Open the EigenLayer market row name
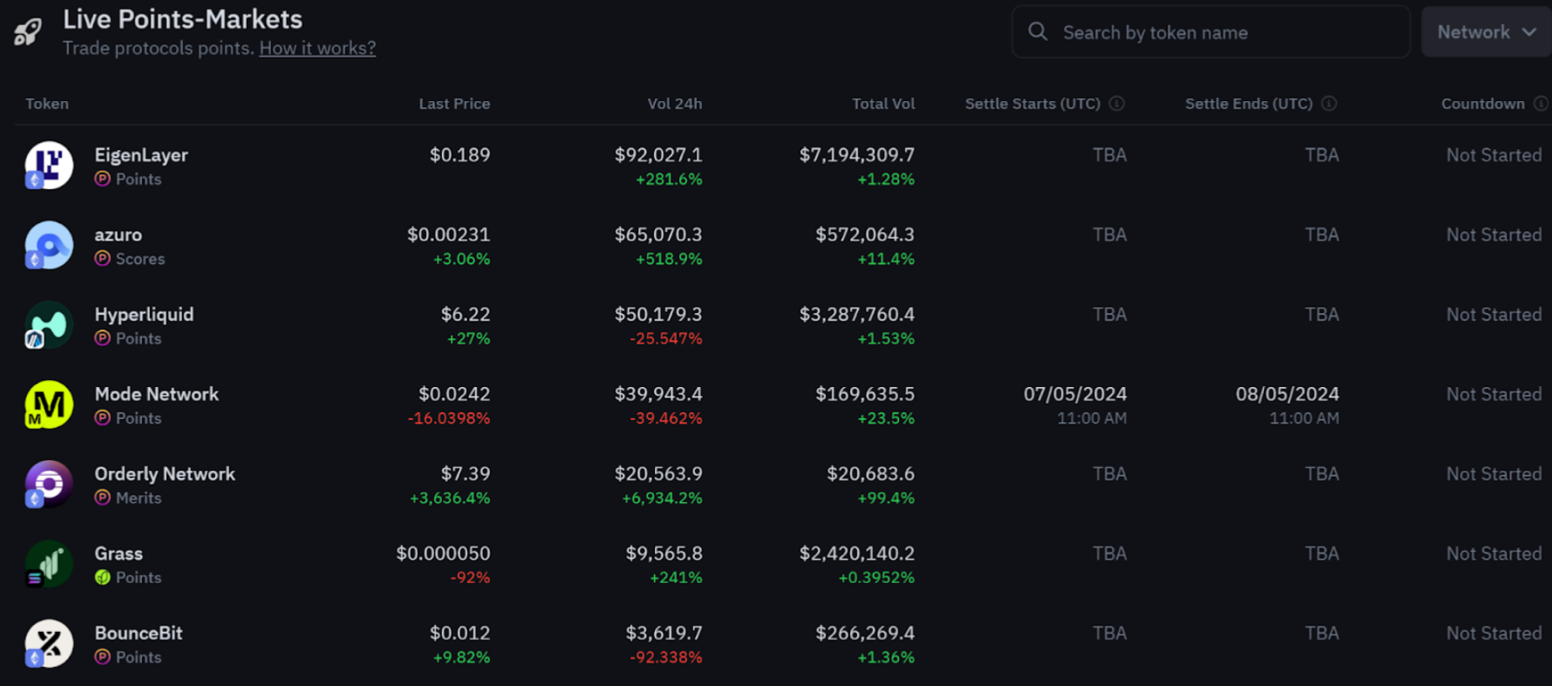 (141, 155)
